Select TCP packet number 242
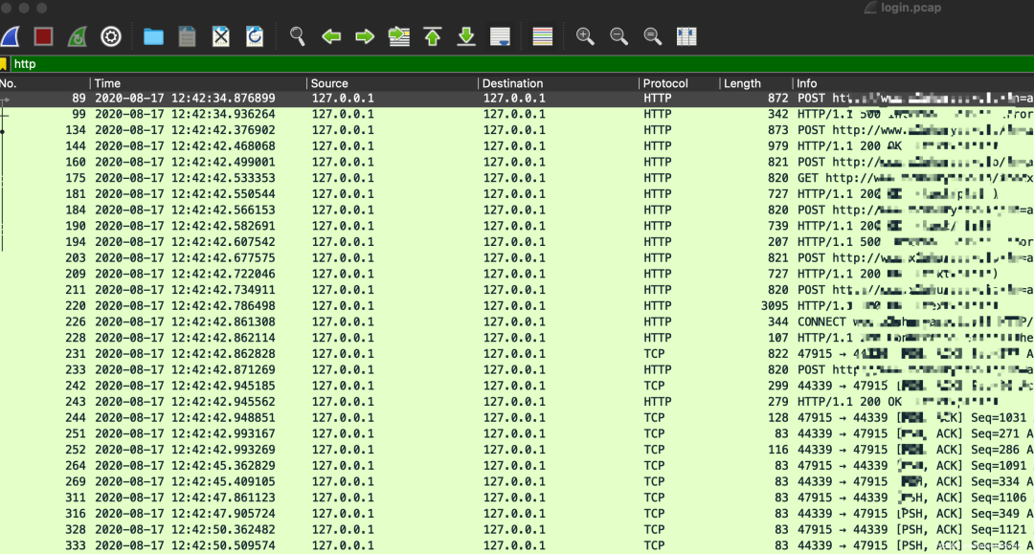 pyautogui.click(x=517, y=386)
